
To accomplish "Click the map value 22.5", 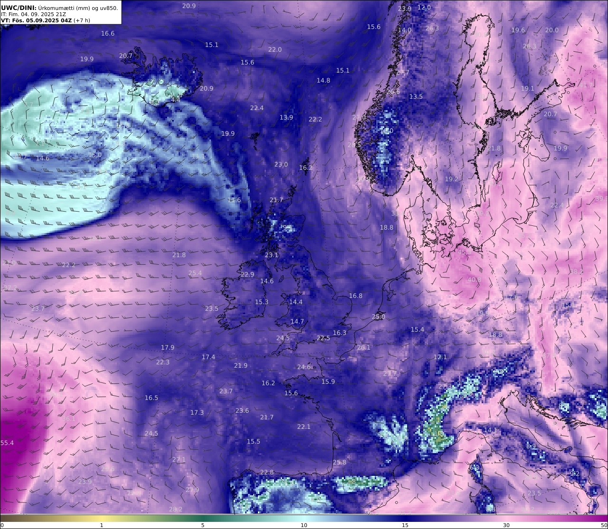I will [323, 338].
